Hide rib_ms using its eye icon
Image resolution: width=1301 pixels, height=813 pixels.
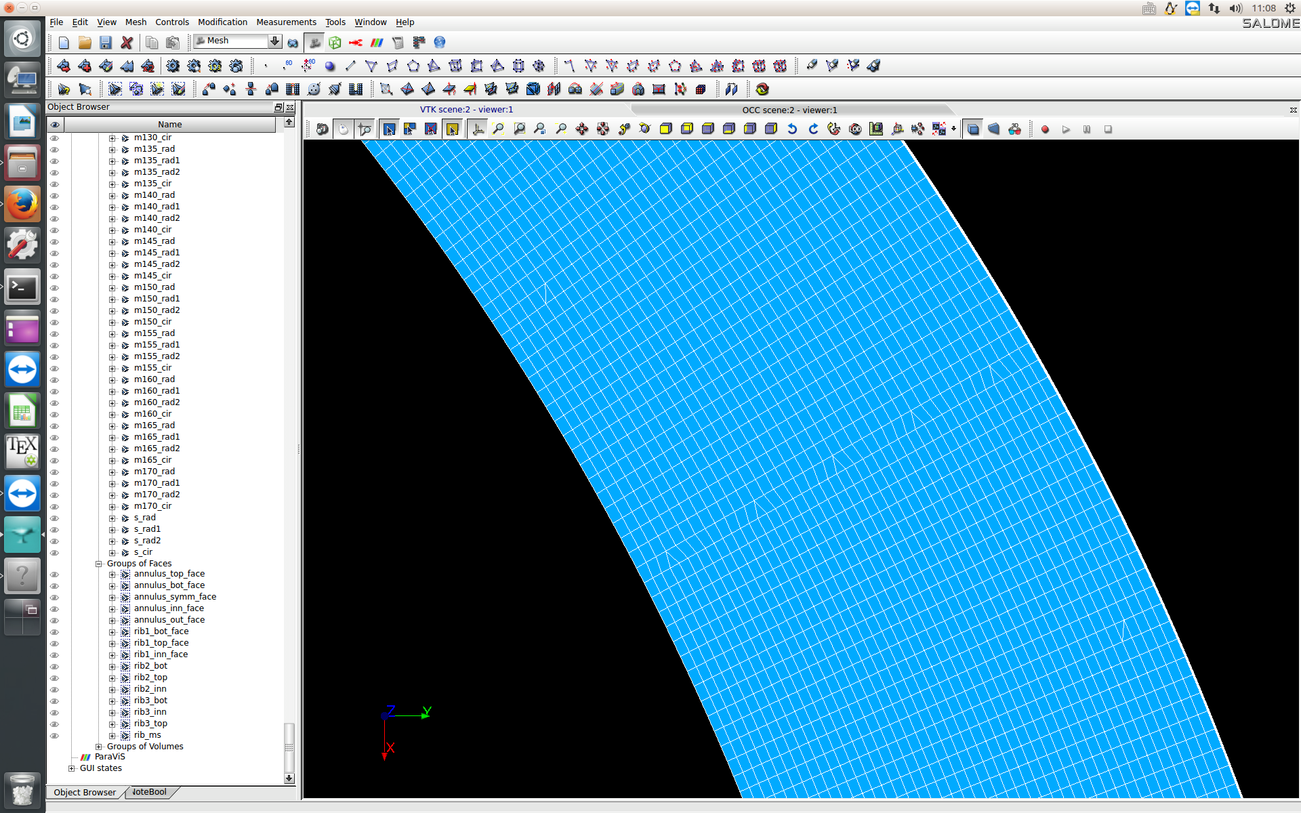click(55, 735)
